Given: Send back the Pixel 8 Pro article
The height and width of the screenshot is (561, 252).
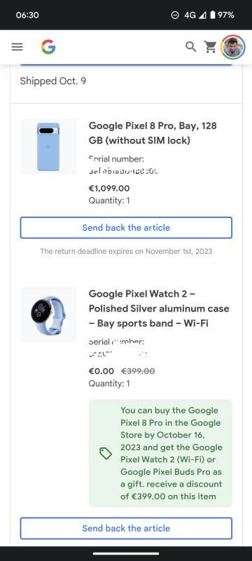Looking at the screenshot, I should (126, 227).
